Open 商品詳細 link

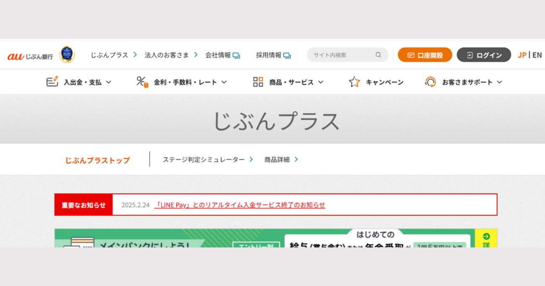277,160
